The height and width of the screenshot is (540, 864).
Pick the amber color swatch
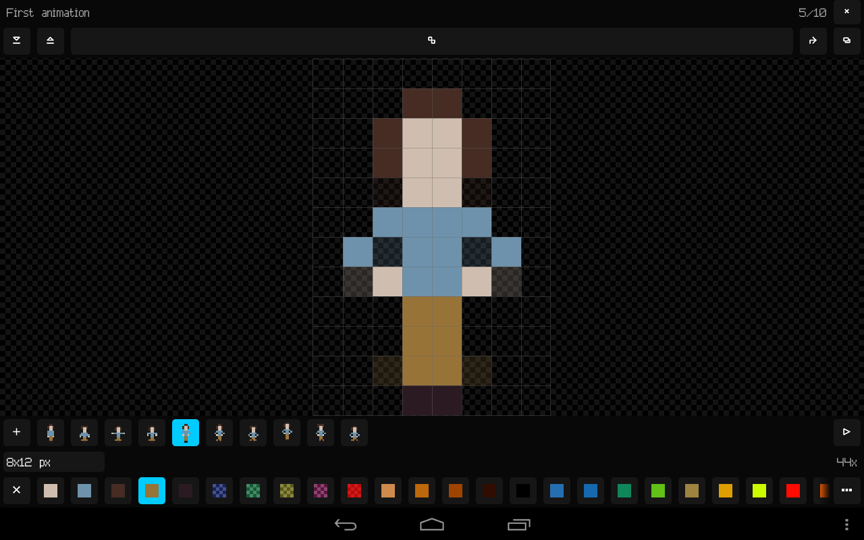pyautogui.click(x=726, y=491)
